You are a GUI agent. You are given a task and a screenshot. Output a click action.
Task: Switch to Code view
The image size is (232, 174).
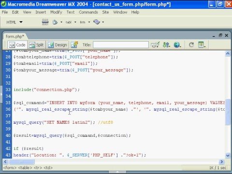pos(17,45)
